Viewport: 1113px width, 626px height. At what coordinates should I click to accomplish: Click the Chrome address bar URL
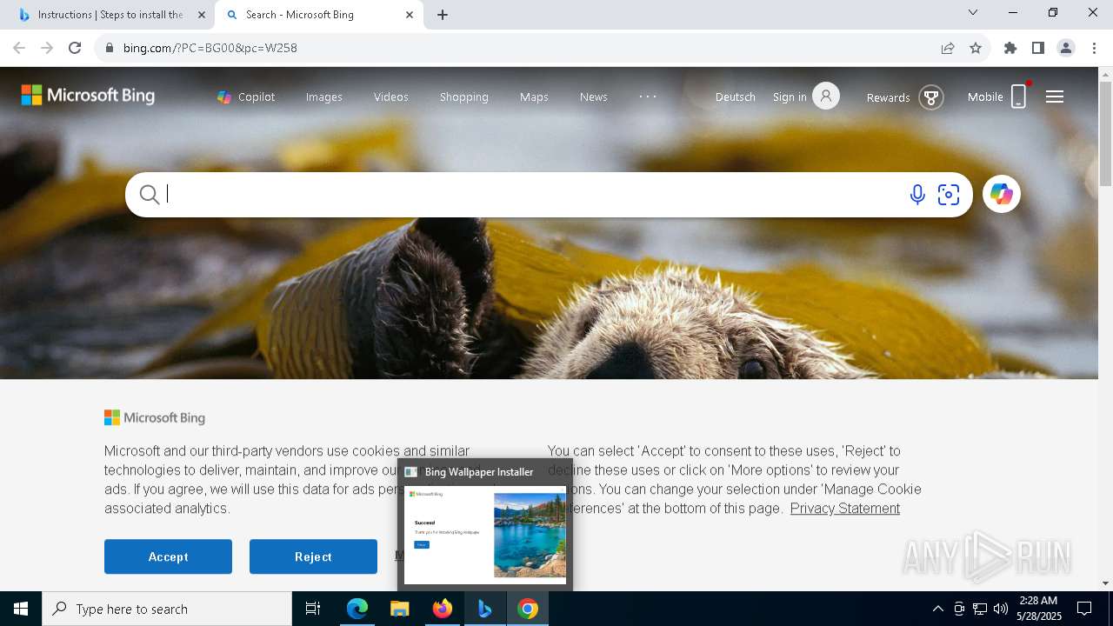click(210, 48)
